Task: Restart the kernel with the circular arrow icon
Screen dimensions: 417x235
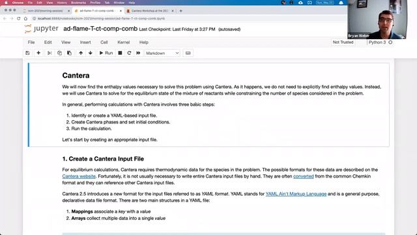Action: pyautogui.click(x=129, y=53)
